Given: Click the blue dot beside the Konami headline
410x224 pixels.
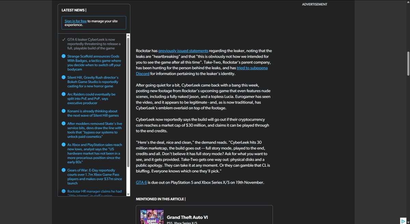Looking at the screenshot, I should pyautogui.click(x=64, y=111).
